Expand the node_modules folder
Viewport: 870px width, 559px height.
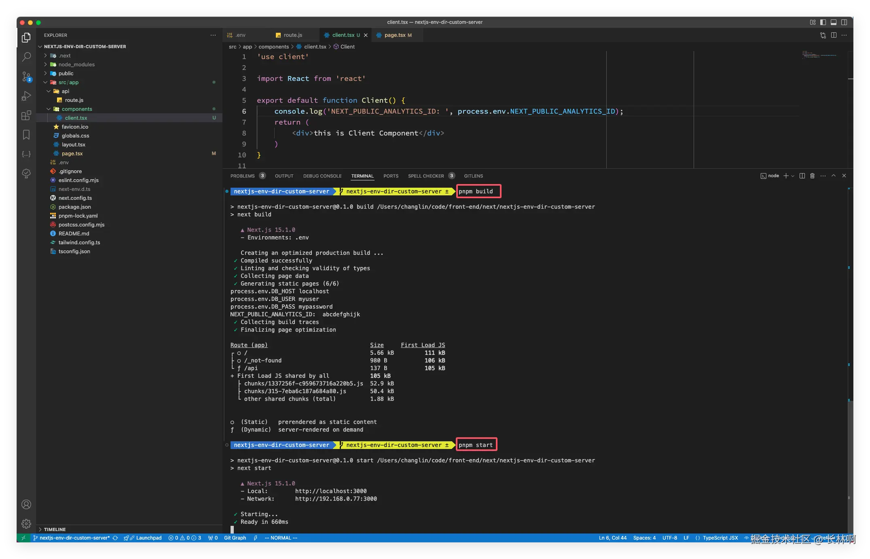[x=76, y=64]
